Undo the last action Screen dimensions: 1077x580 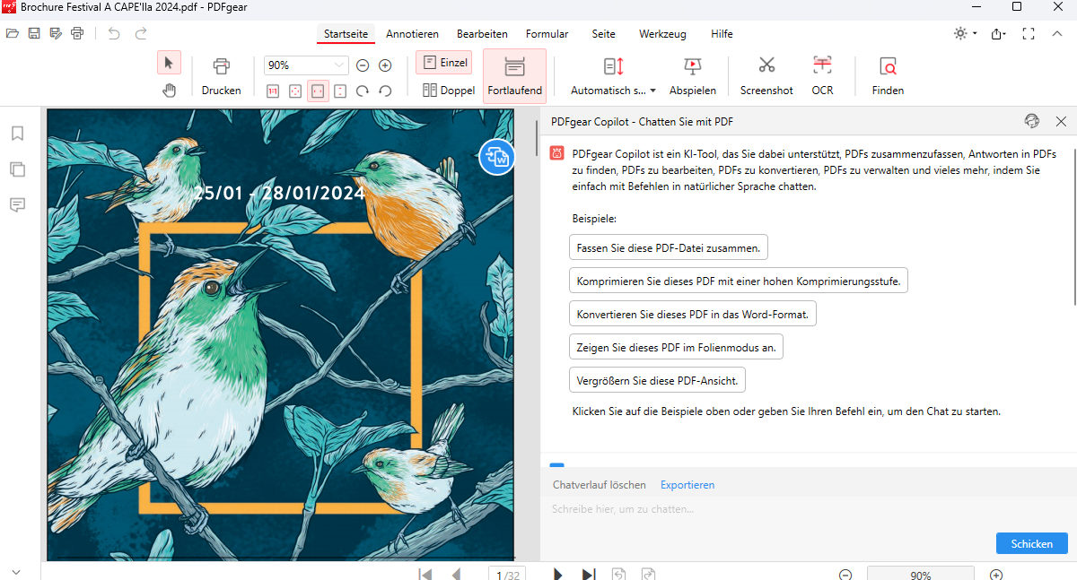(113, 34)
